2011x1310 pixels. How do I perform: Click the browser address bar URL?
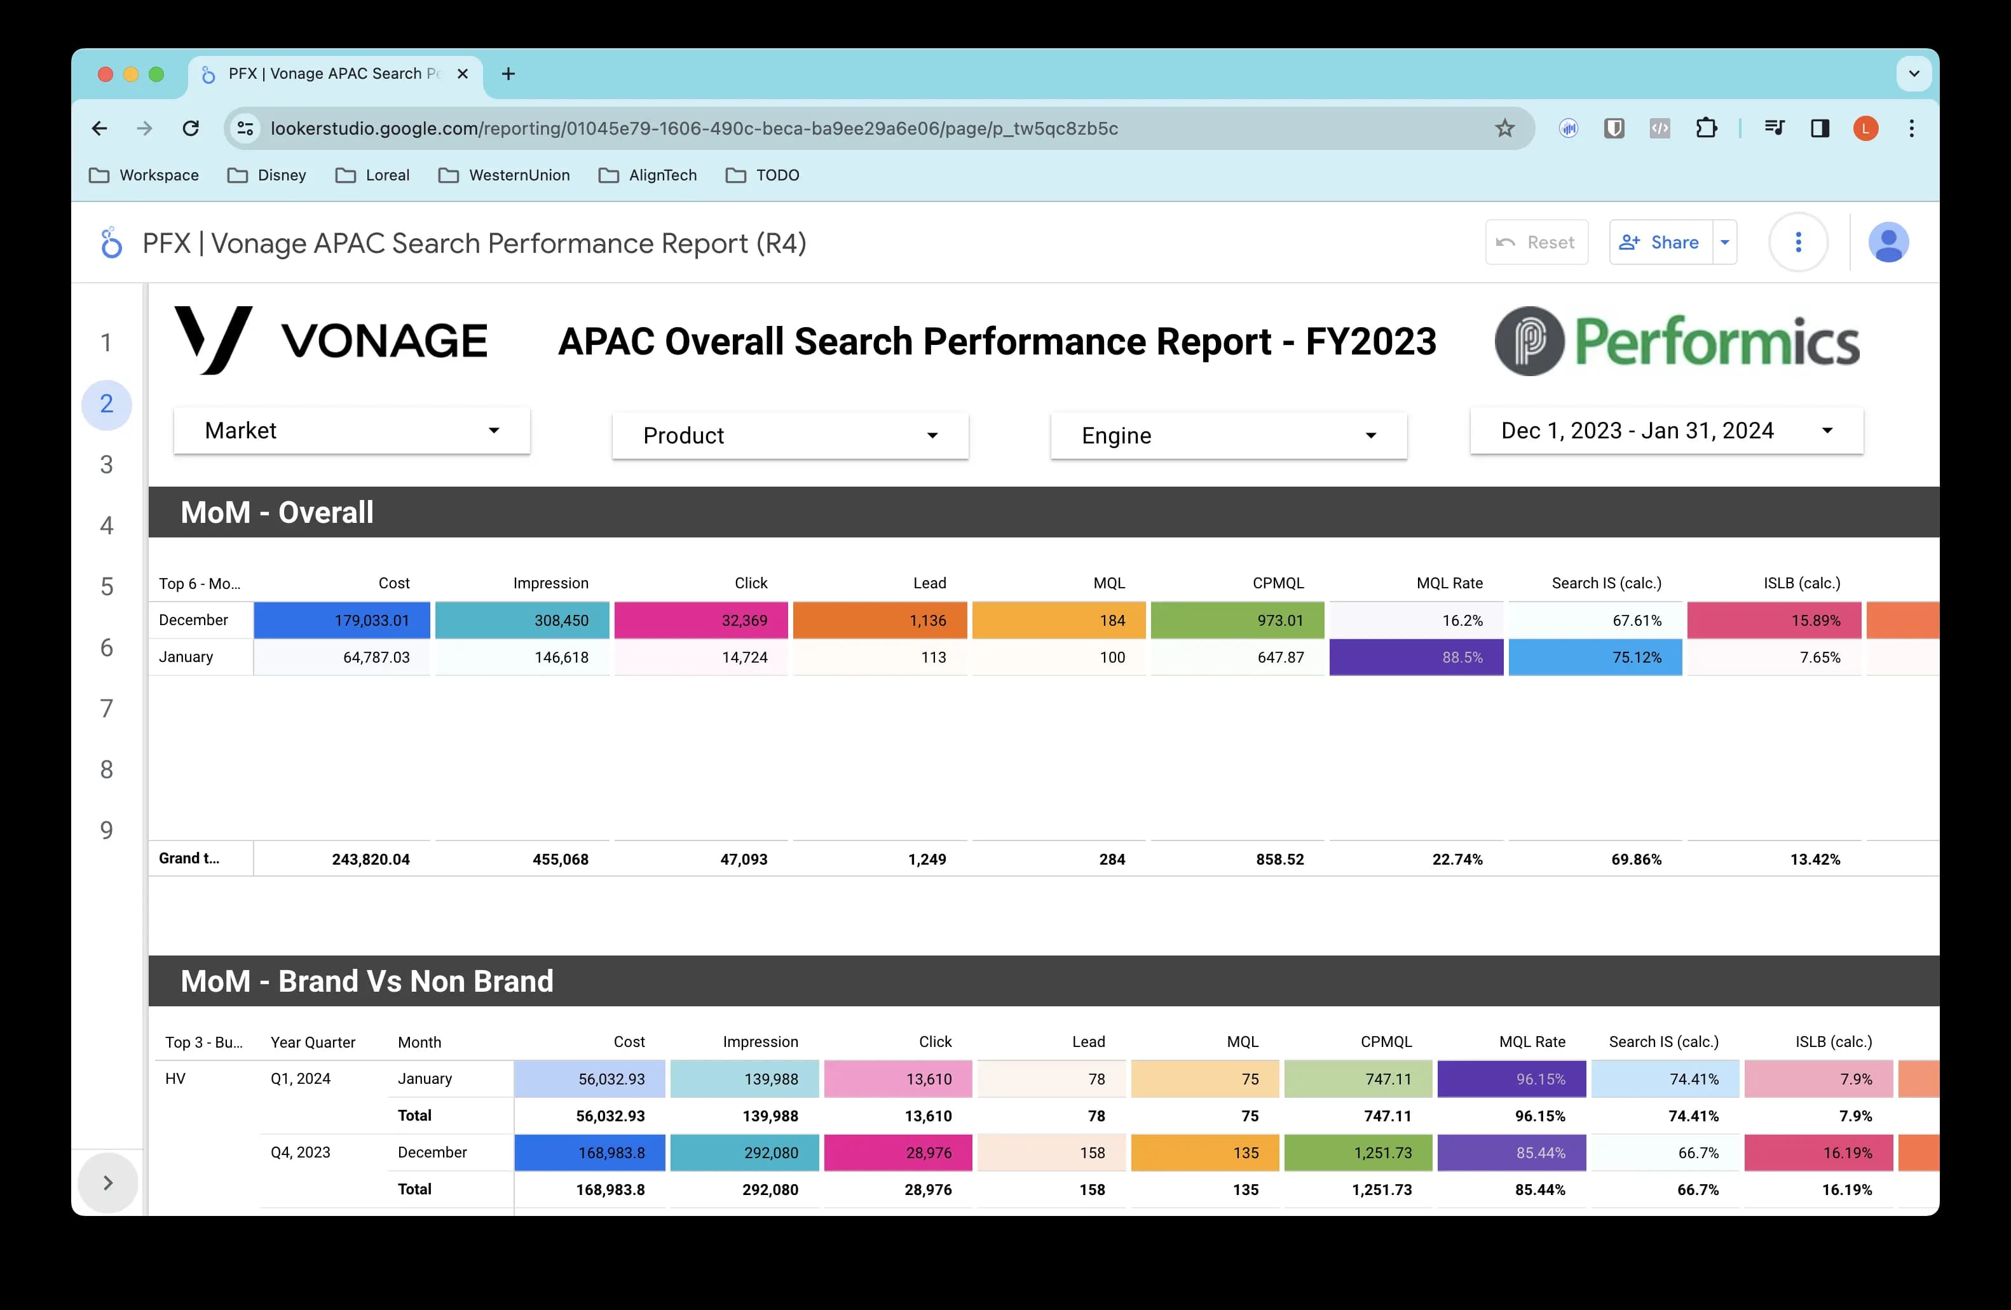pyautogui.click(x=693, y=128)
